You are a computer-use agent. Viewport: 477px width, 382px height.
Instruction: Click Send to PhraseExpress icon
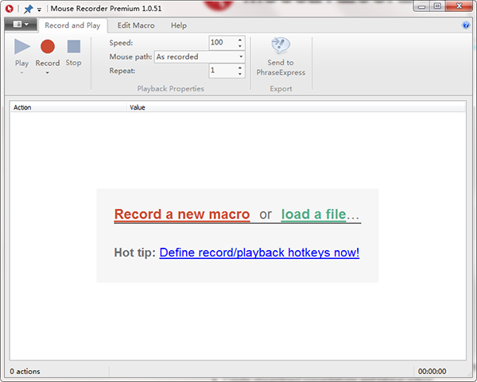280,48
